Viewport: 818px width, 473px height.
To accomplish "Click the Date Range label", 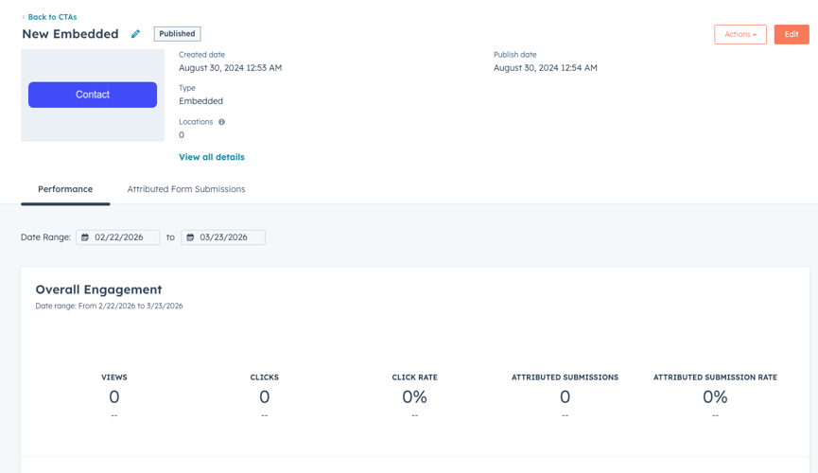I will click(x=46, y=237).
